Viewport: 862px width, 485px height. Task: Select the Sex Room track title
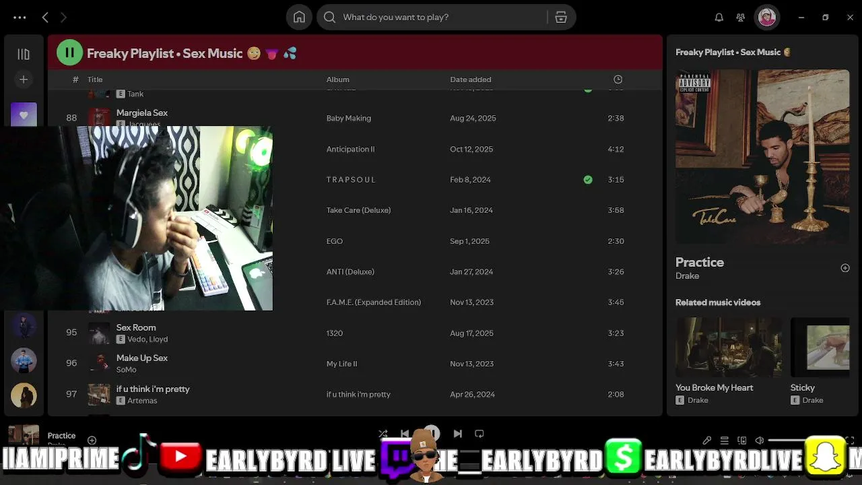pos(136,327)
